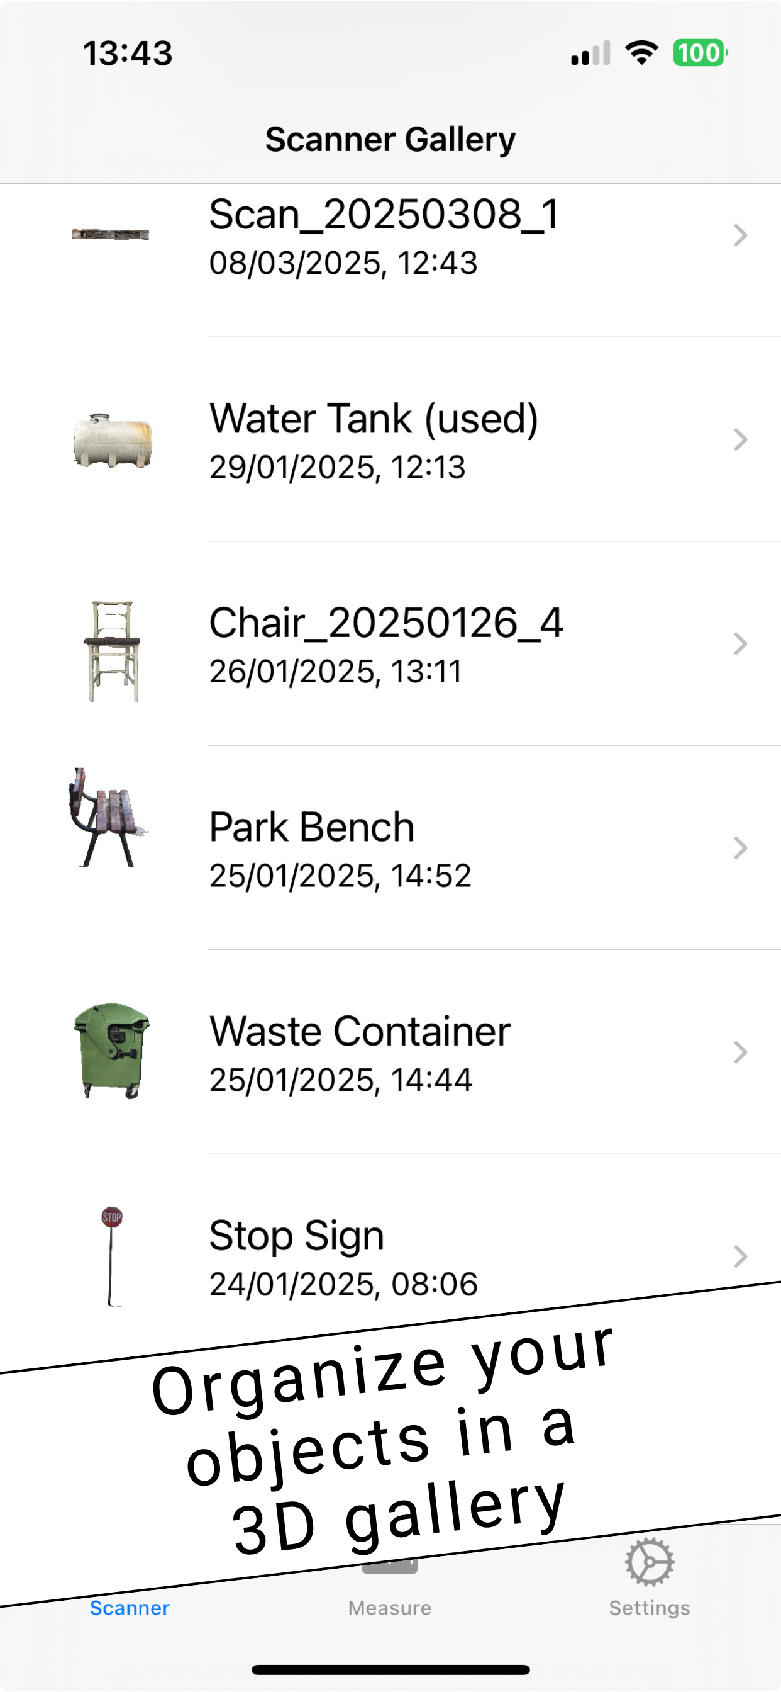781x1692 pixels.
Task: Switch to the Measure tab
Action: (x=390, y=1607)
